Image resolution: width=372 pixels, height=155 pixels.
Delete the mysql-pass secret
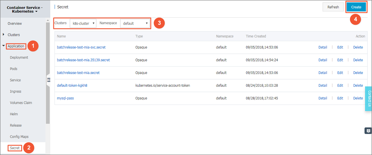(x=358, y=98)
